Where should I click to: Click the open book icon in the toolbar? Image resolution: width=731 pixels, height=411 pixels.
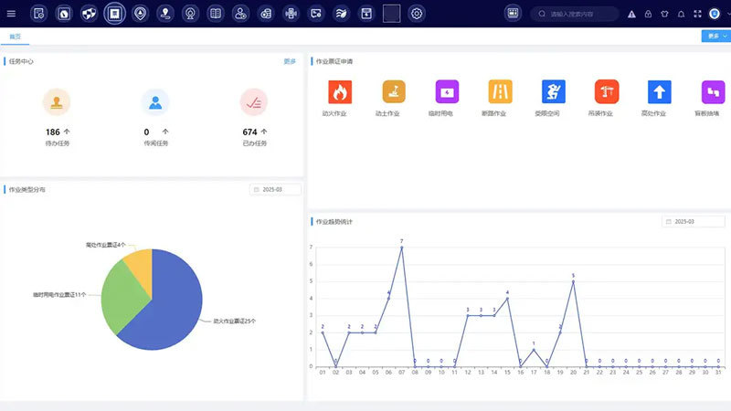pos(216,14)
